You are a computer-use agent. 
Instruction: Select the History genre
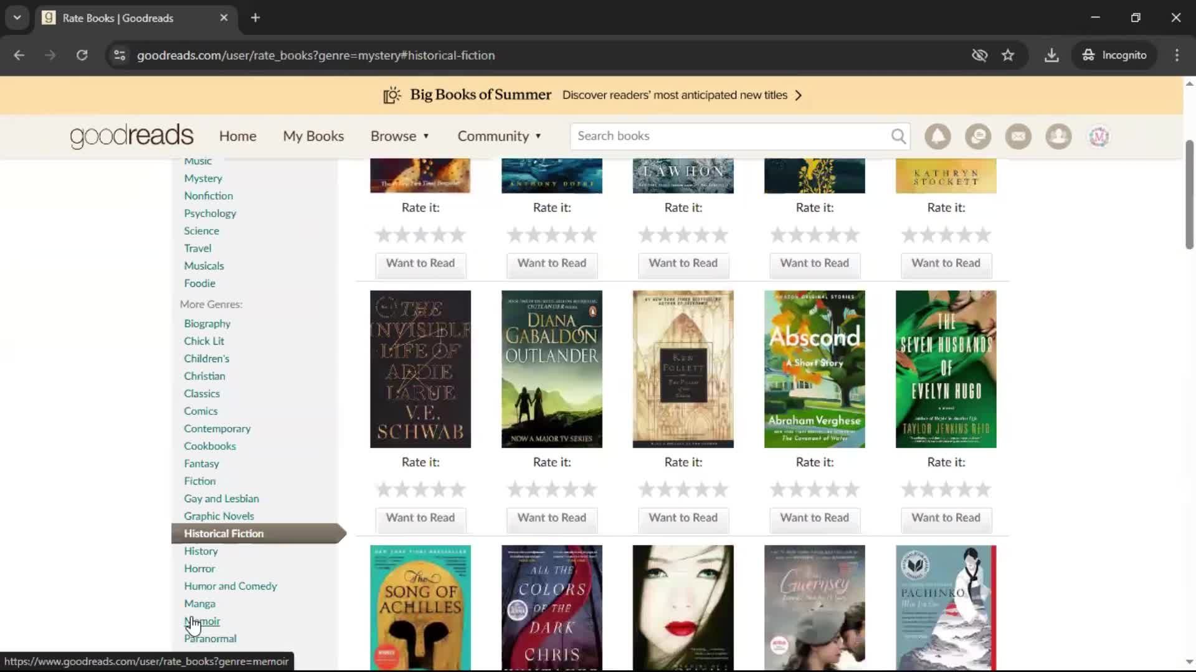(x=201, y=551)
